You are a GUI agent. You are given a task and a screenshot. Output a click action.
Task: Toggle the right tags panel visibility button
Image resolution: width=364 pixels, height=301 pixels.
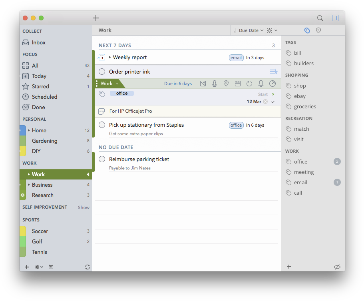pyautogui.click(x=335, y=18)
